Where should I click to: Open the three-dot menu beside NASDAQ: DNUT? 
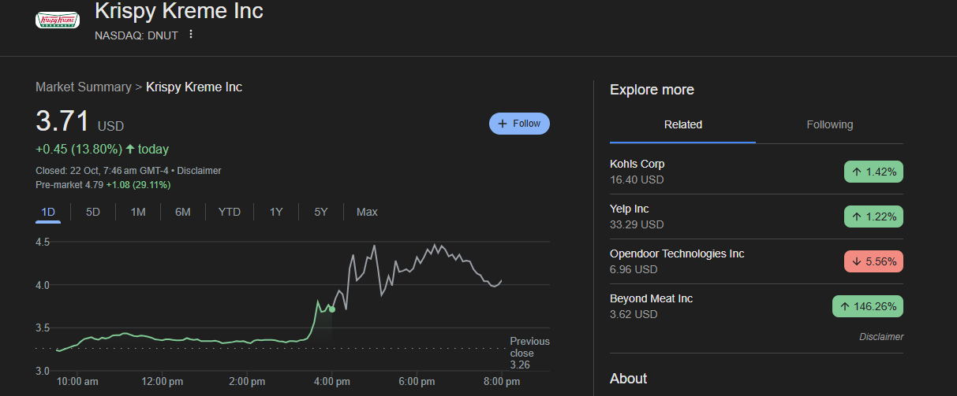pos(190,35)
